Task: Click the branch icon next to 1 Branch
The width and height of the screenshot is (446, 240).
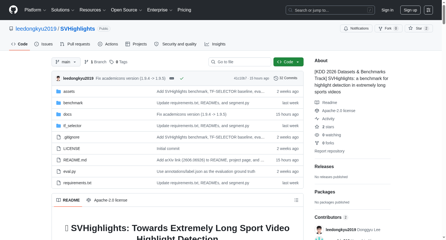Action: pos(86,62)
